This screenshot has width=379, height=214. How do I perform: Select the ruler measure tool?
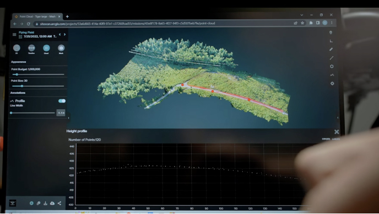point(331,50)
